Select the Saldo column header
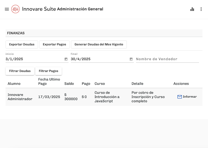The image size is (208, 148). [69, 84]
